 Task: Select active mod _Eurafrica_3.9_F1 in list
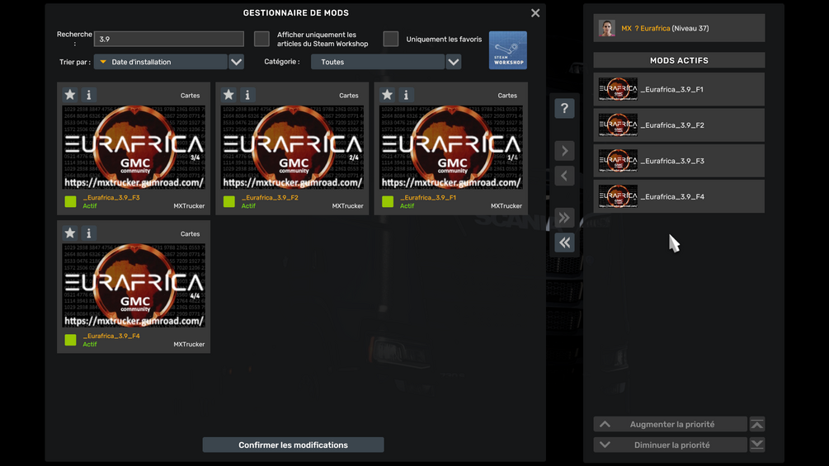pyautogui.click(x=679, y=89)
